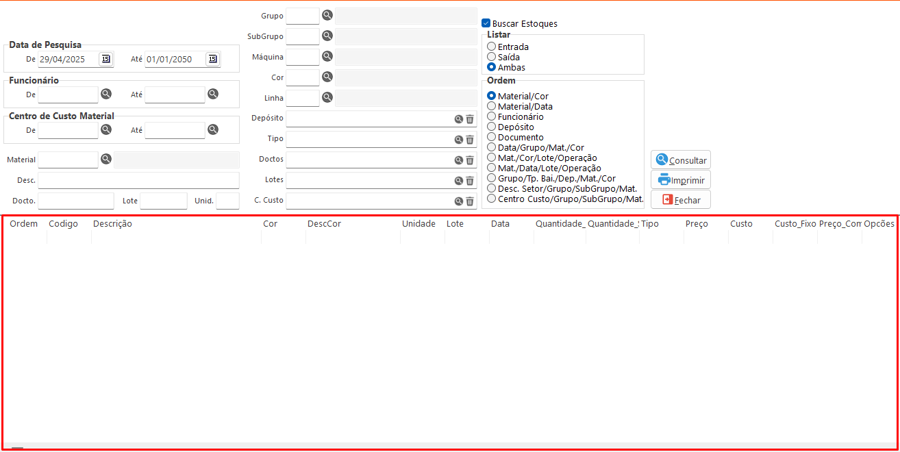The image size is (900, 452).
Task: Click the Descrição column header
Action: click(x=113, y=224)
